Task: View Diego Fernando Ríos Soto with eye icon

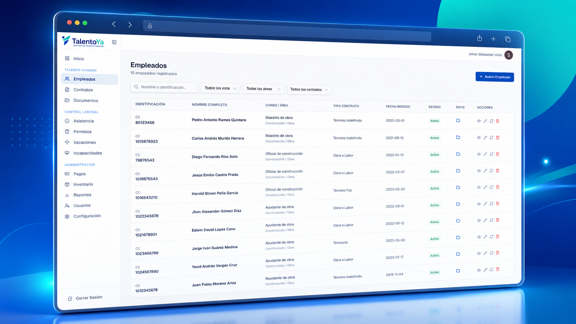Action: [x=479, y=154]
